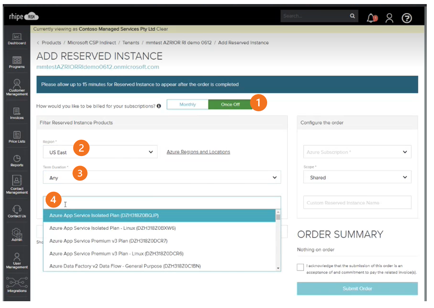Open the user profile icon
Image resolution: width=434 pixels, height=308 pixels.
click(389, 18)
